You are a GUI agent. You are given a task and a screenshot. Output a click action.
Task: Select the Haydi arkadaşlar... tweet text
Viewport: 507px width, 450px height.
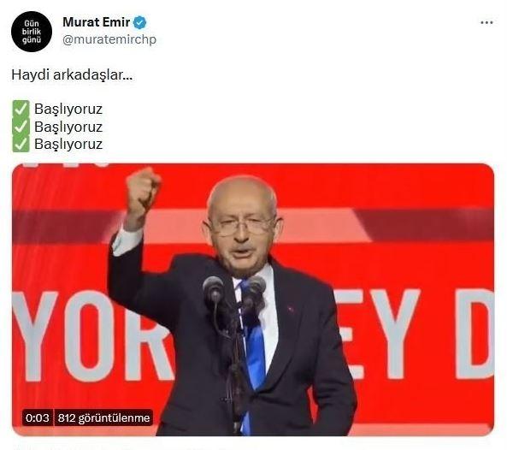pos(72,75)
